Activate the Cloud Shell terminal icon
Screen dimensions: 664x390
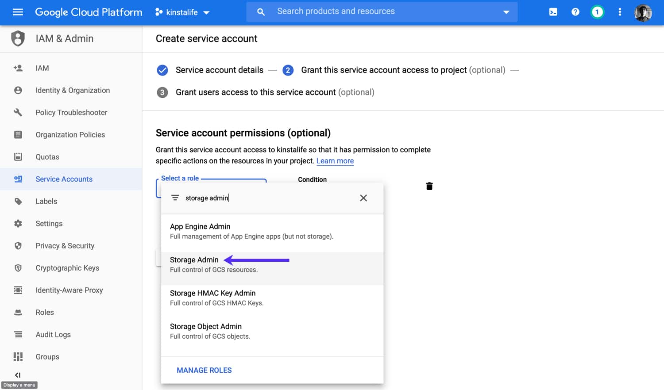(x=553, y=12)
